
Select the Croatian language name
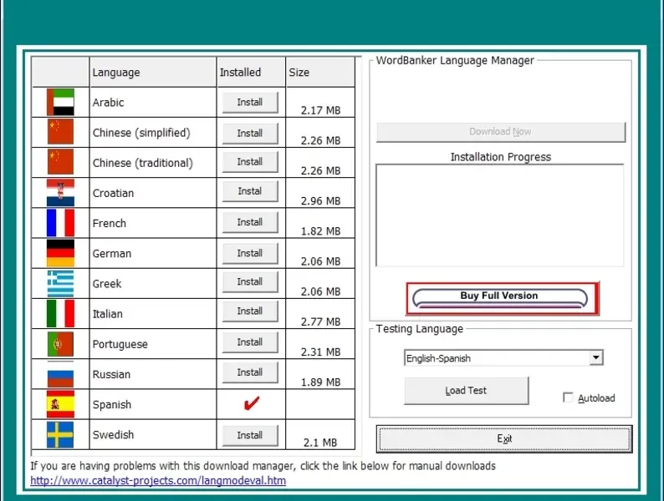point(113,193)
